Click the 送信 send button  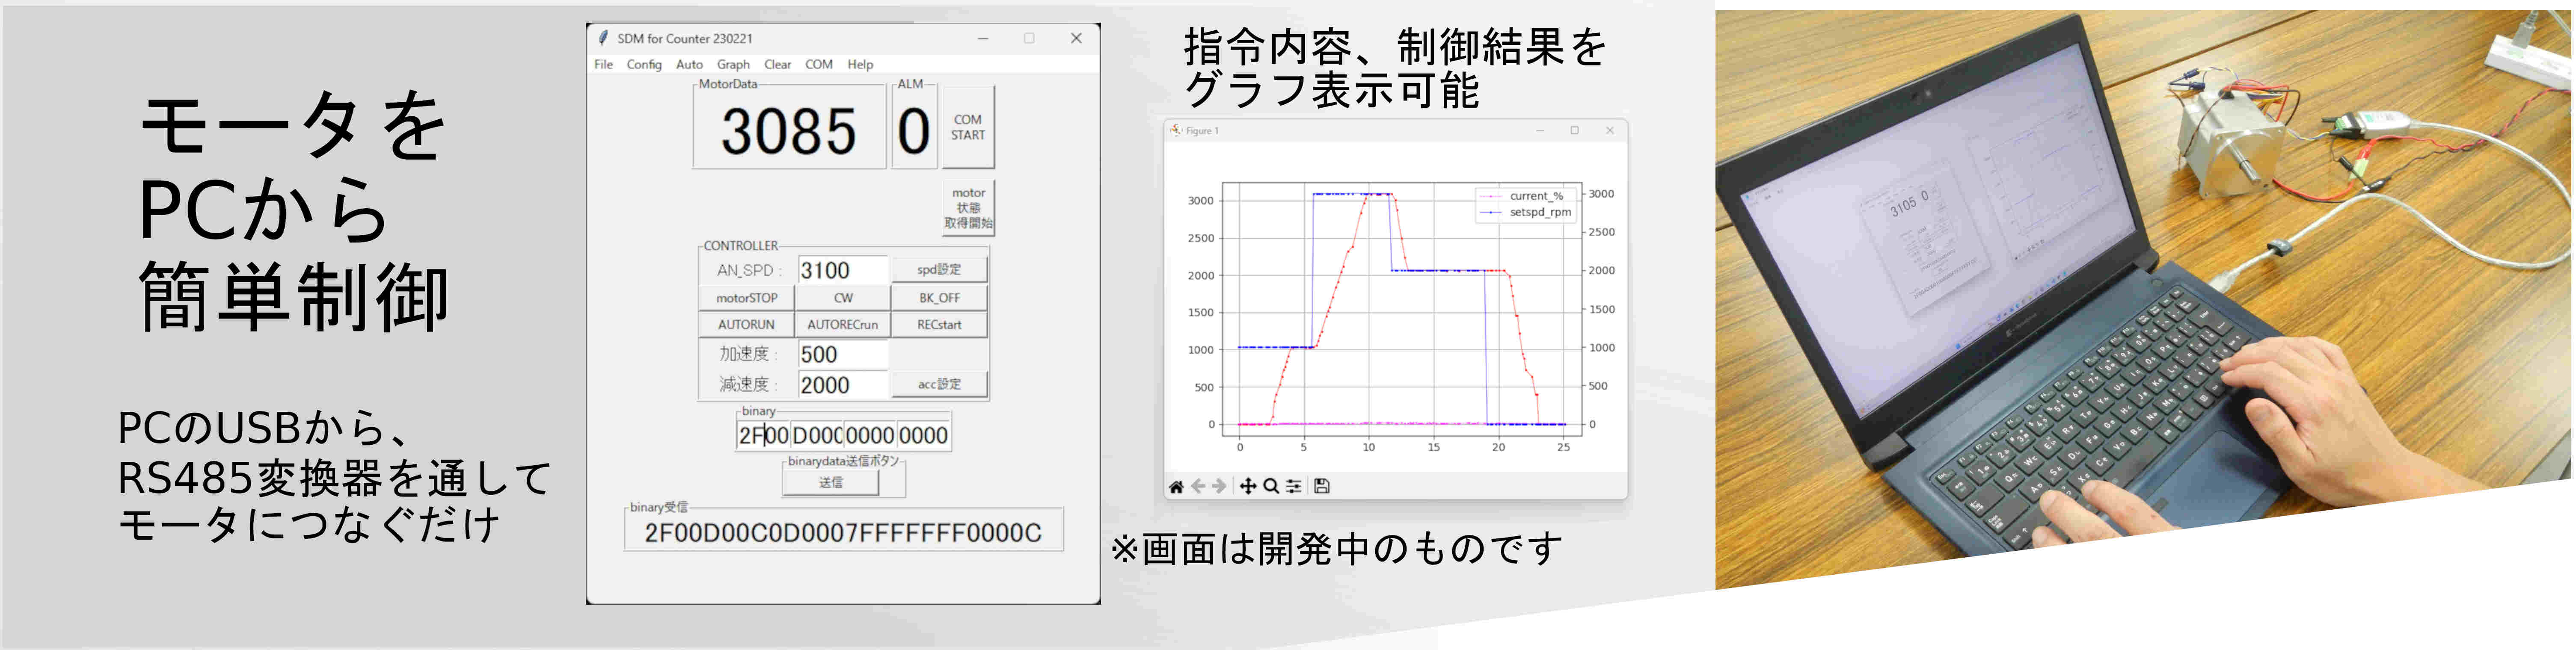click(831, 482)
